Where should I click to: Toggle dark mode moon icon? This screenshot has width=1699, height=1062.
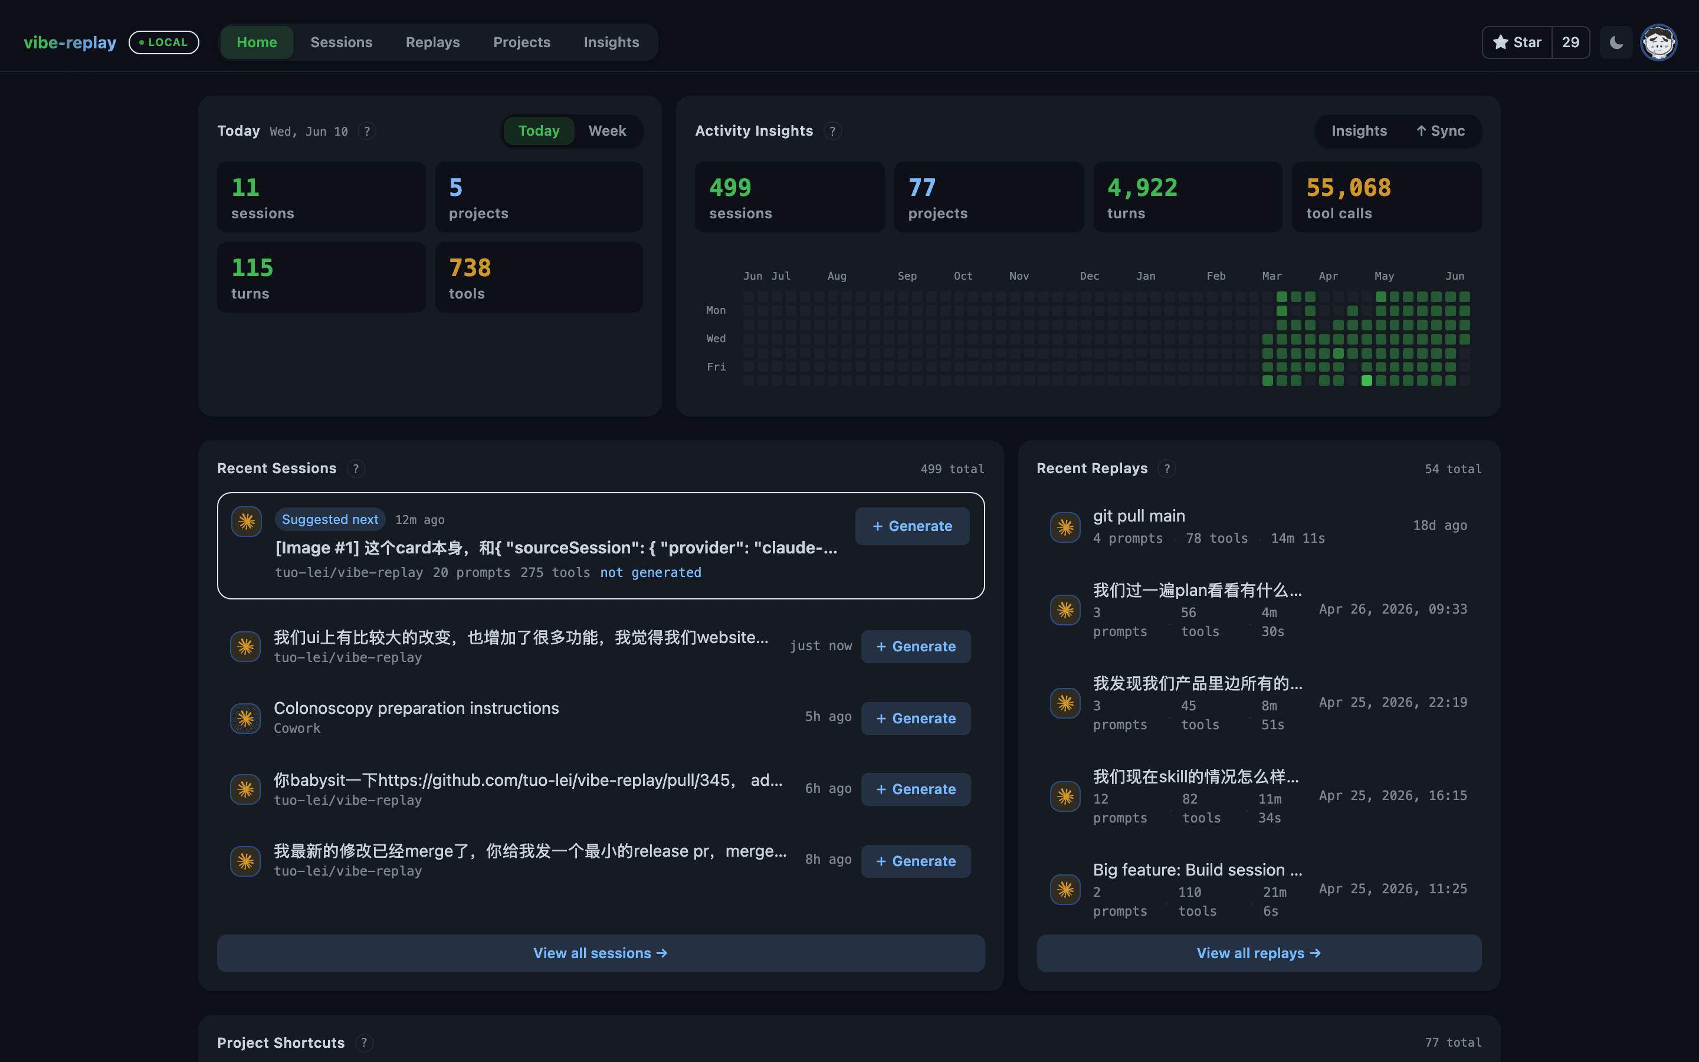pos(1616,42)
